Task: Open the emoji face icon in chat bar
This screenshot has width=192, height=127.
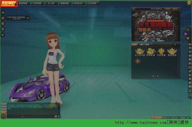Action: point(56,116)
